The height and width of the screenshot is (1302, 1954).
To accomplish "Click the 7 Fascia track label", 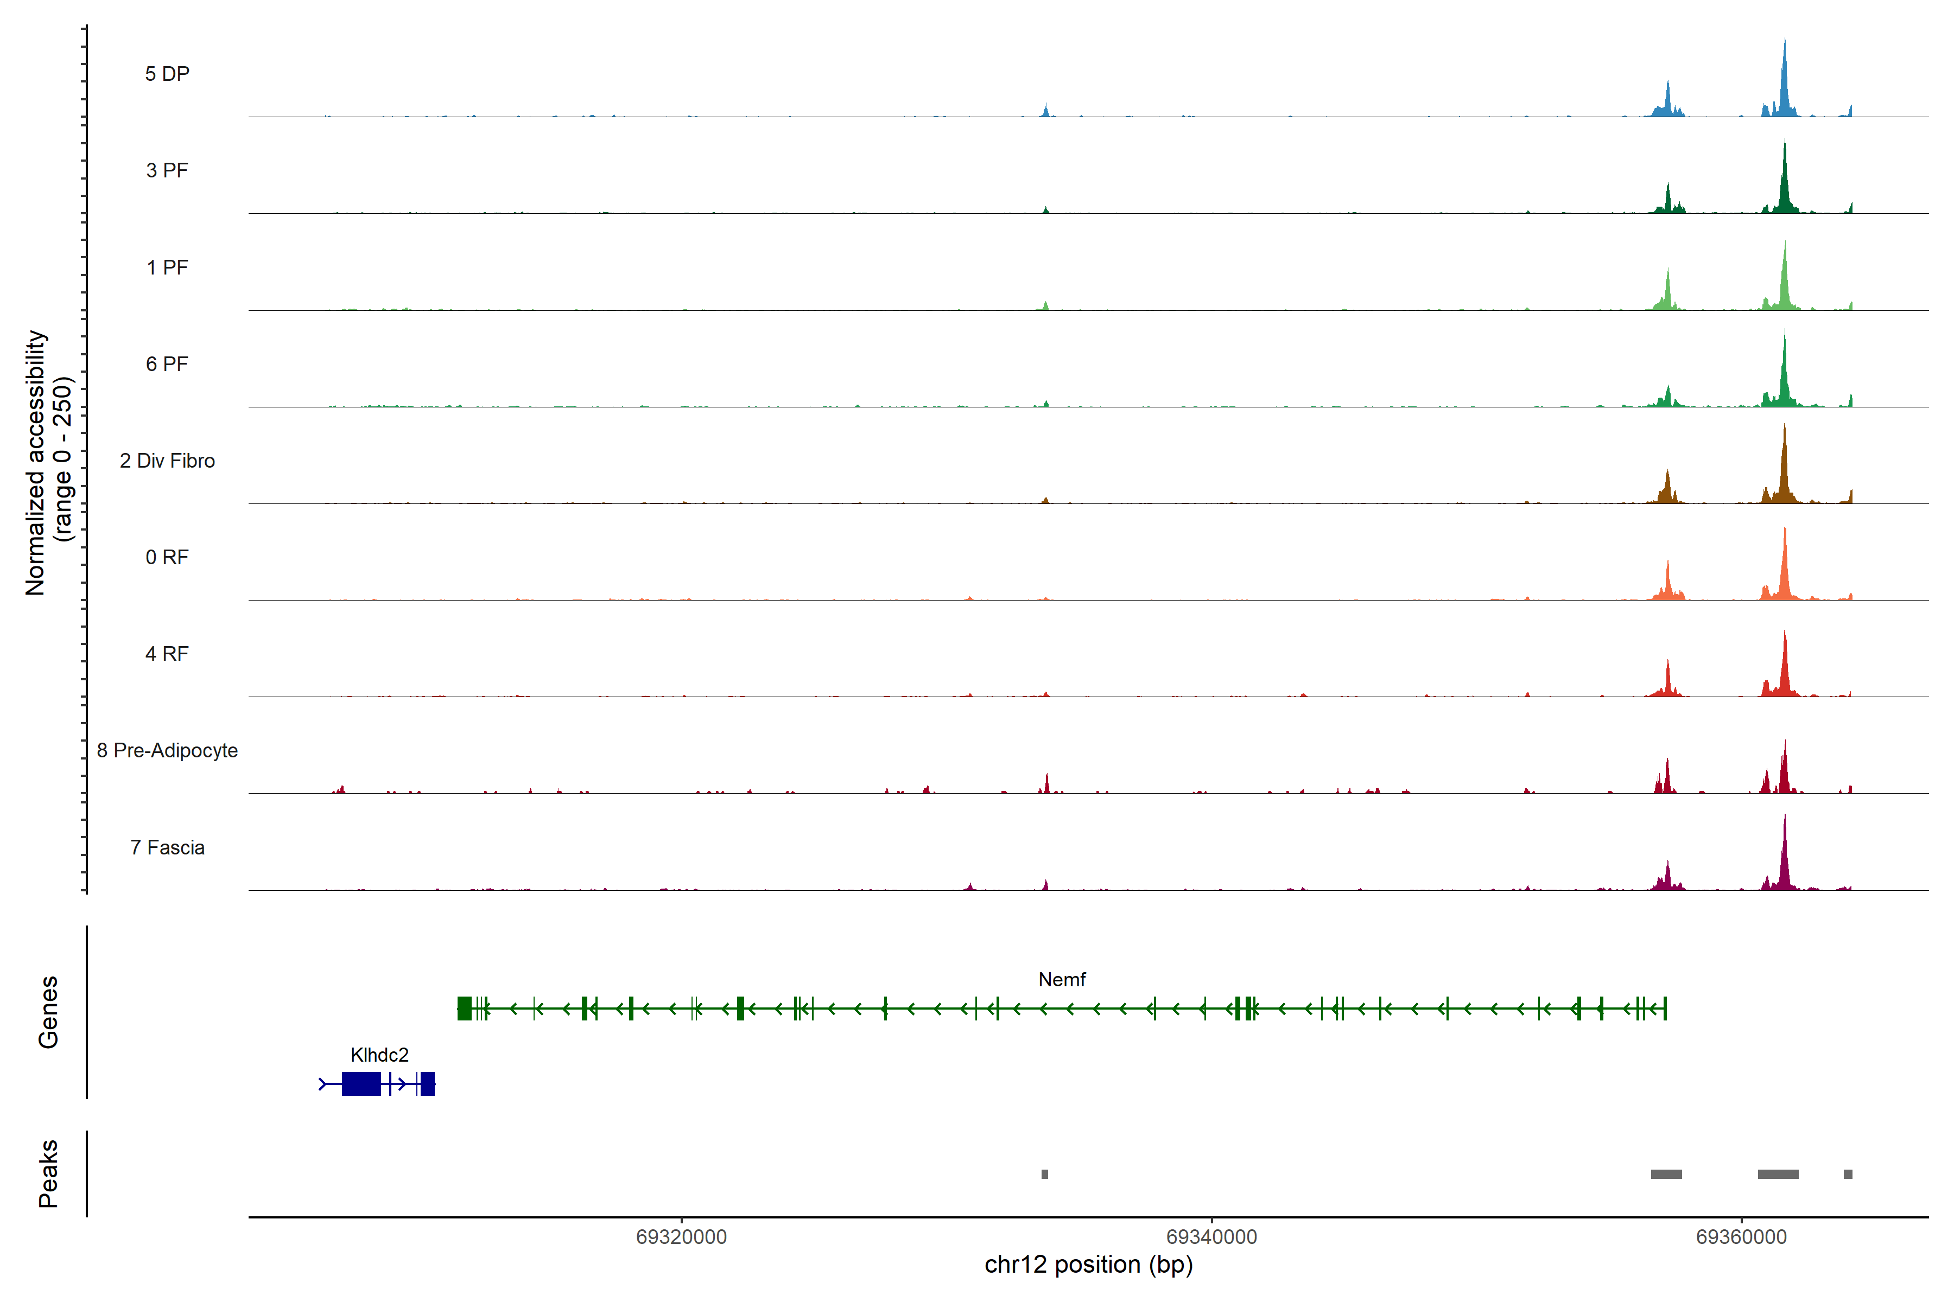I will tap(167, 848).
